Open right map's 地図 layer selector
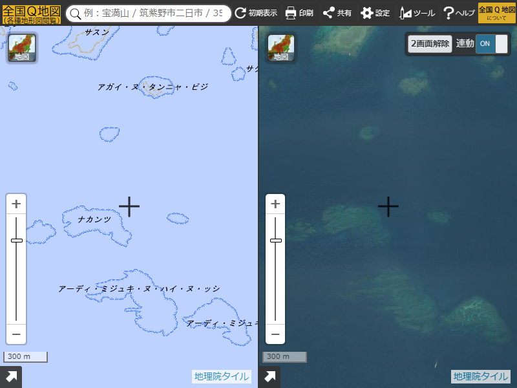This screenshot has height=388, width=517. (x=281, y=48)
